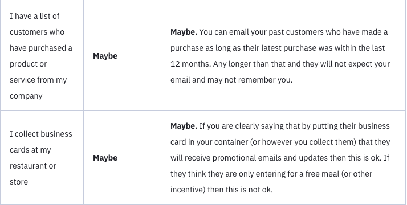Screen dimensions: 407x205
Task: Click the text 'card in your container'
Action: (209, 142)
